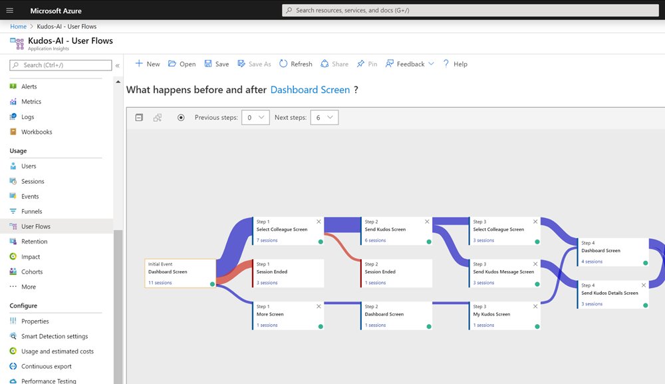Image resolution: width=665 pixels, height=384 pixels.
Task: Open Metrics in sidebar
Action: [31, 102]
